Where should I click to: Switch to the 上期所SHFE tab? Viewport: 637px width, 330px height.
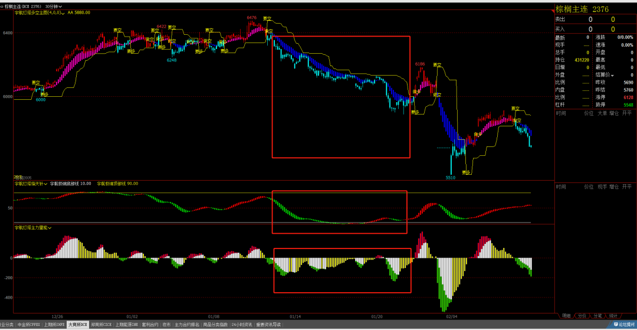(54, 325)
